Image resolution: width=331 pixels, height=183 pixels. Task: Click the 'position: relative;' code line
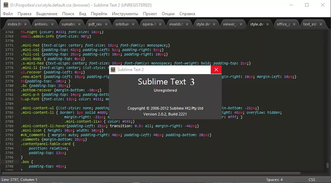tap(49, 149)
